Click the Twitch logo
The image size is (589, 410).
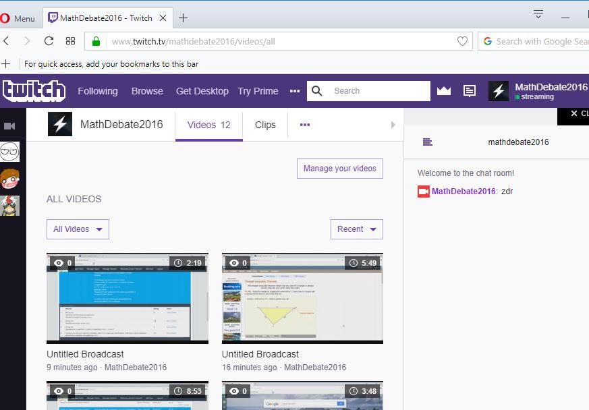tap(34, 91)
